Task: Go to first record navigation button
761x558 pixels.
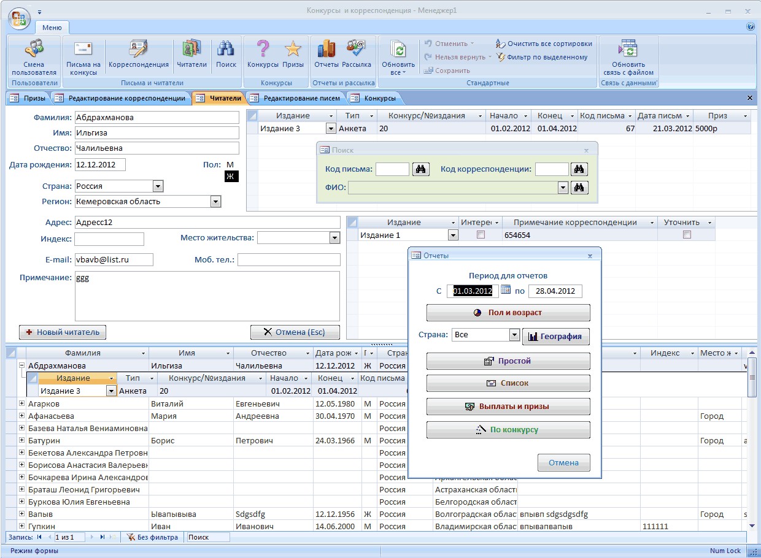Action: click(39, 537)
